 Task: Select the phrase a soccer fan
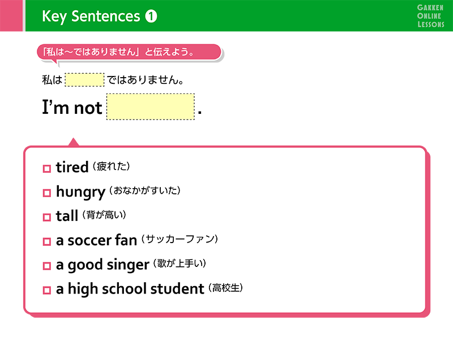click(x=96, y=240)
